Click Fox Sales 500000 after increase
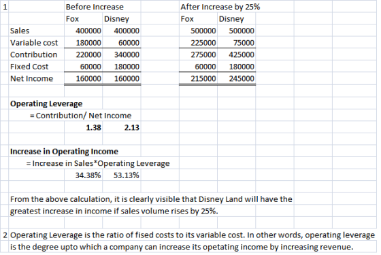 [x=203, y=31]
